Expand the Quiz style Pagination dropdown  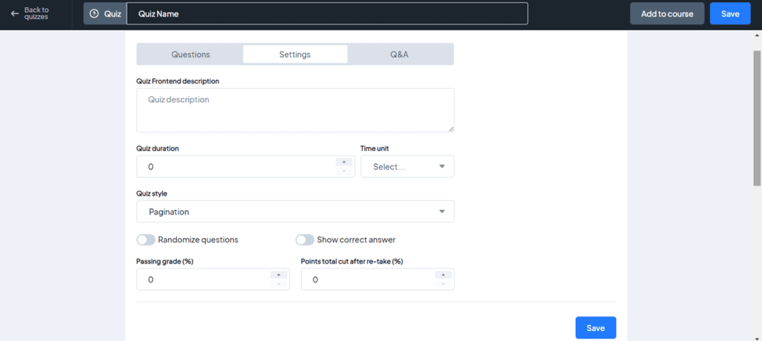295,212
